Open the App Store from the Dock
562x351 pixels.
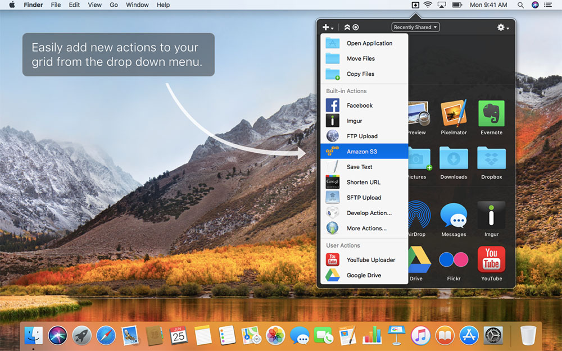coord(469,336)
